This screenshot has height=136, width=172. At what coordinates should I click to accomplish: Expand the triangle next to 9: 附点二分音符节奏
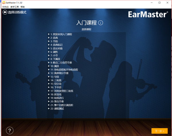(49, 63)
